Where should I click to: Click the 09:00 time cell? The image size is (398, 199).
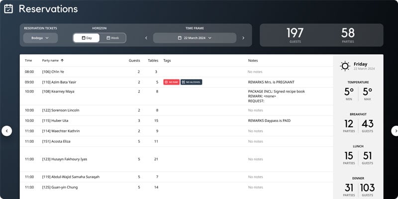pyautogui.click(x=29, y=82)
